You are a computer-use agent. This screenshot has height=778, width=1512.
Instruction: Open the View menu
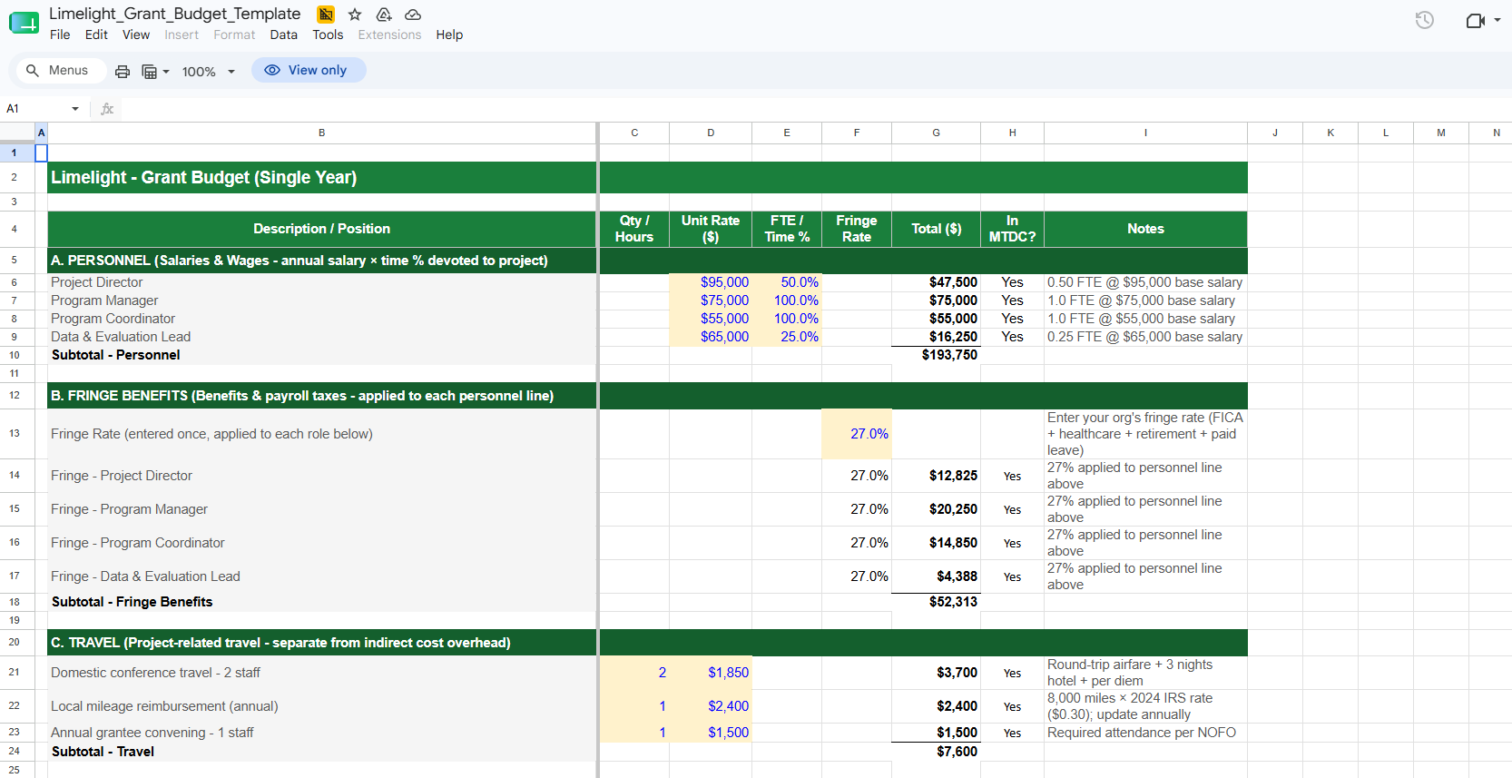(136, 34)
